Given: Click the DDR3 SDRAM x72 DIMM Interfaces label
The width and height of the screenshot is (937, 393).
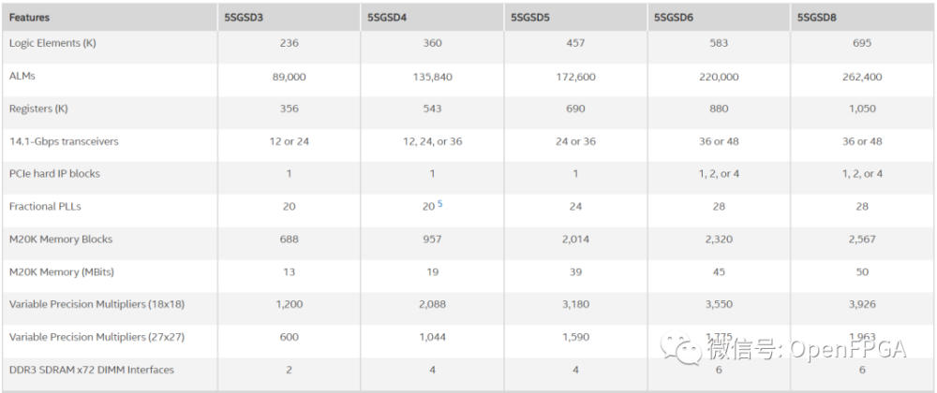Looking at the screenshot, I should click(92, 370).
